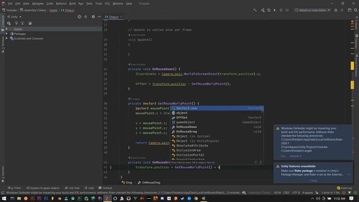
Task: Open Search Everywhere magnifier icon
Action: (x=356, y=10)
